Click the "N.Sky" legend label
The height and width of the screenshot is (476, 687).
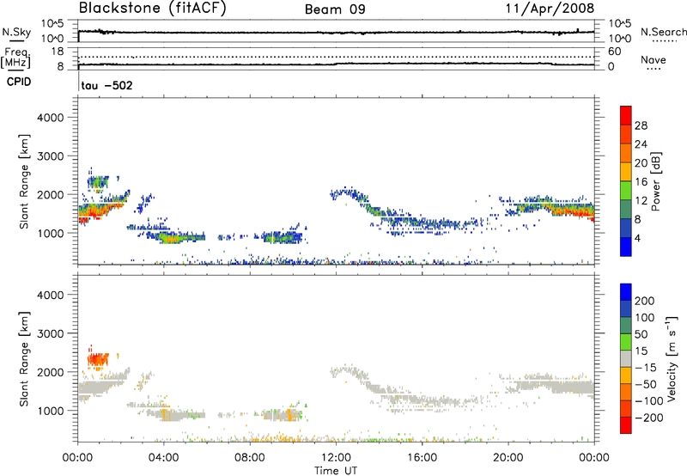coord(16,32)
